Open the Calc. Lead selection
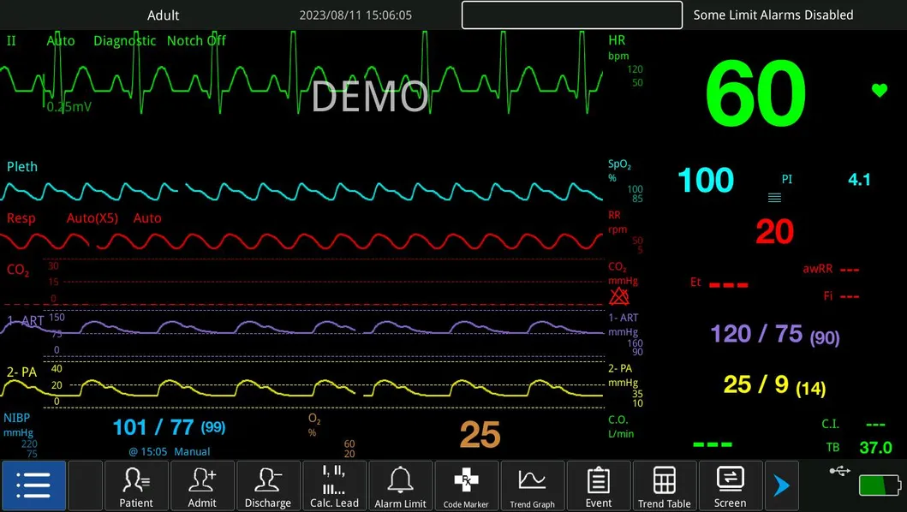The image size is (907, 512). (x=334, y=485)
